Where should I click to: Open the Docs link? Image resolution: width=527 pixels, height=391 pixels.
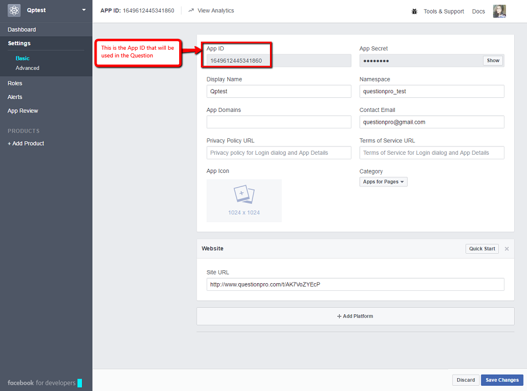point(478,12)
